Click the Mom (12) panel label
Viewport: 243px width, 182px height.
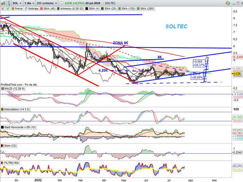pyautogui.click(x=9, y=146)
